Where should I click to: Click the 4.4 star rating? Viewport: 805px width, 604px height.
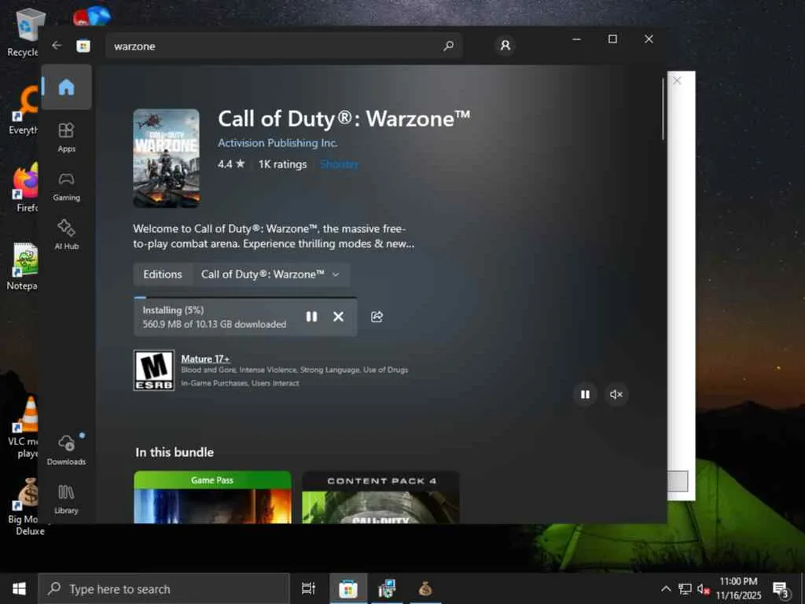(x=231, y=164)
